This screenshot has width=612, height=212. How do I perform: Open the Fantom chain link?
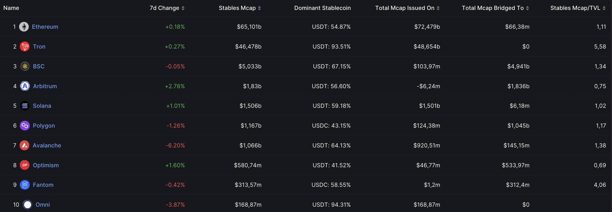(x=43, y=185)
